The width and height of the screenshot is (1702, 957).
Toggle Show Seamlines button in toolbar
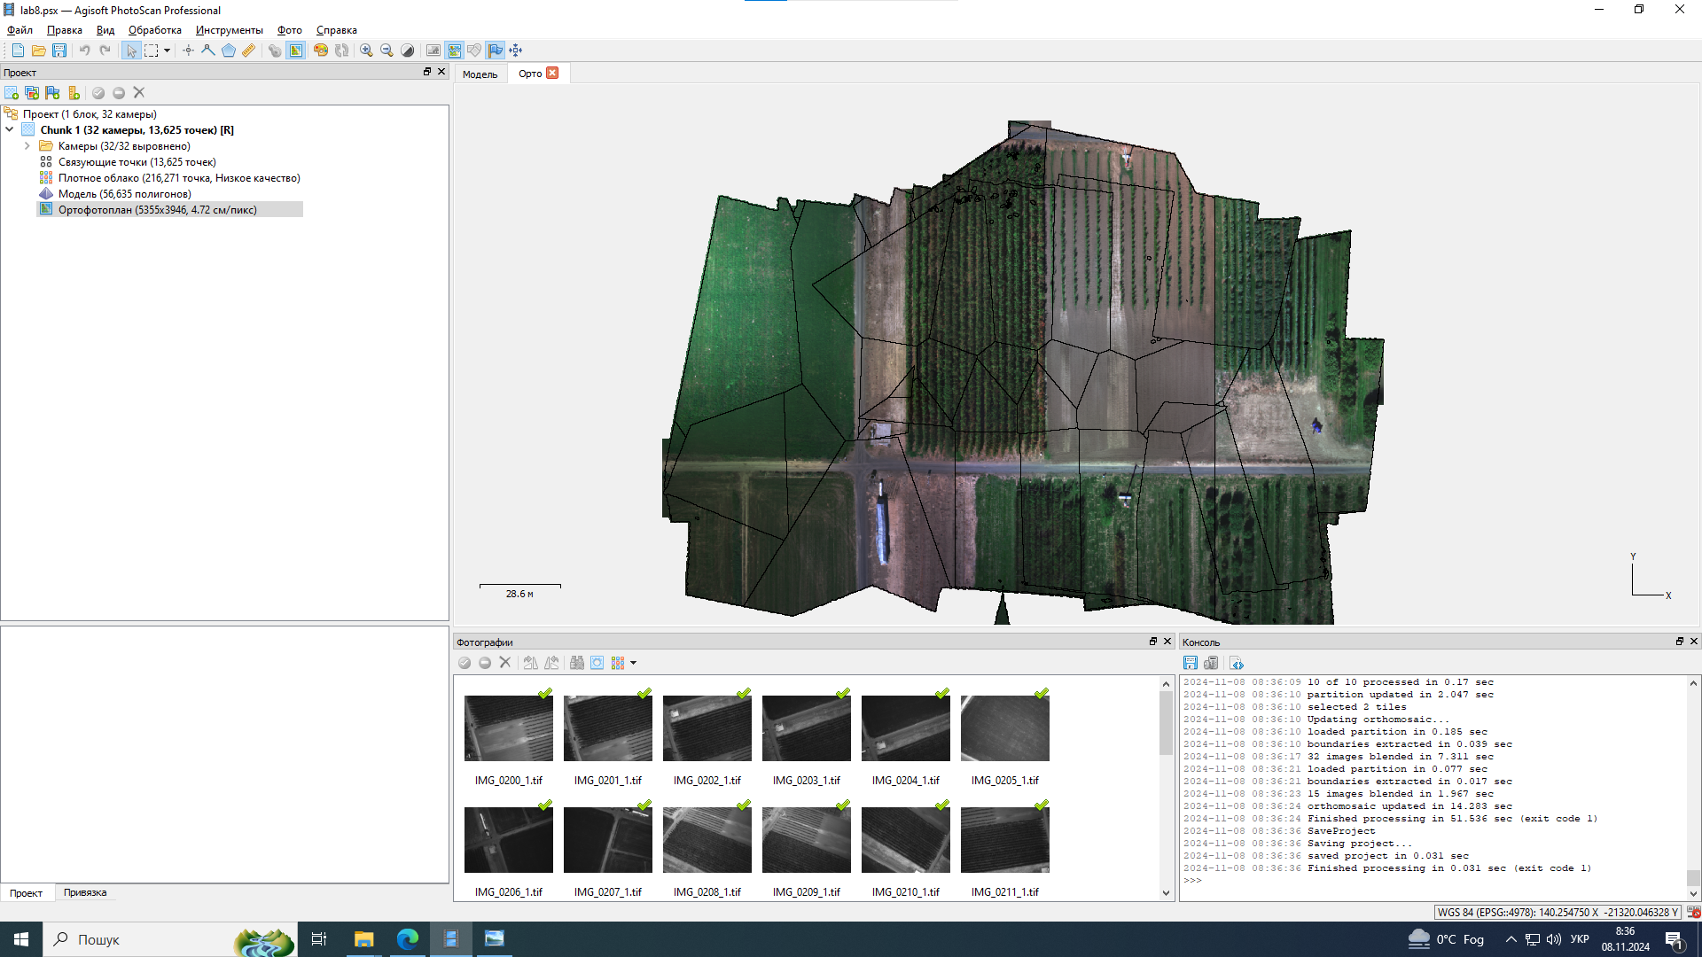(455, 51)
